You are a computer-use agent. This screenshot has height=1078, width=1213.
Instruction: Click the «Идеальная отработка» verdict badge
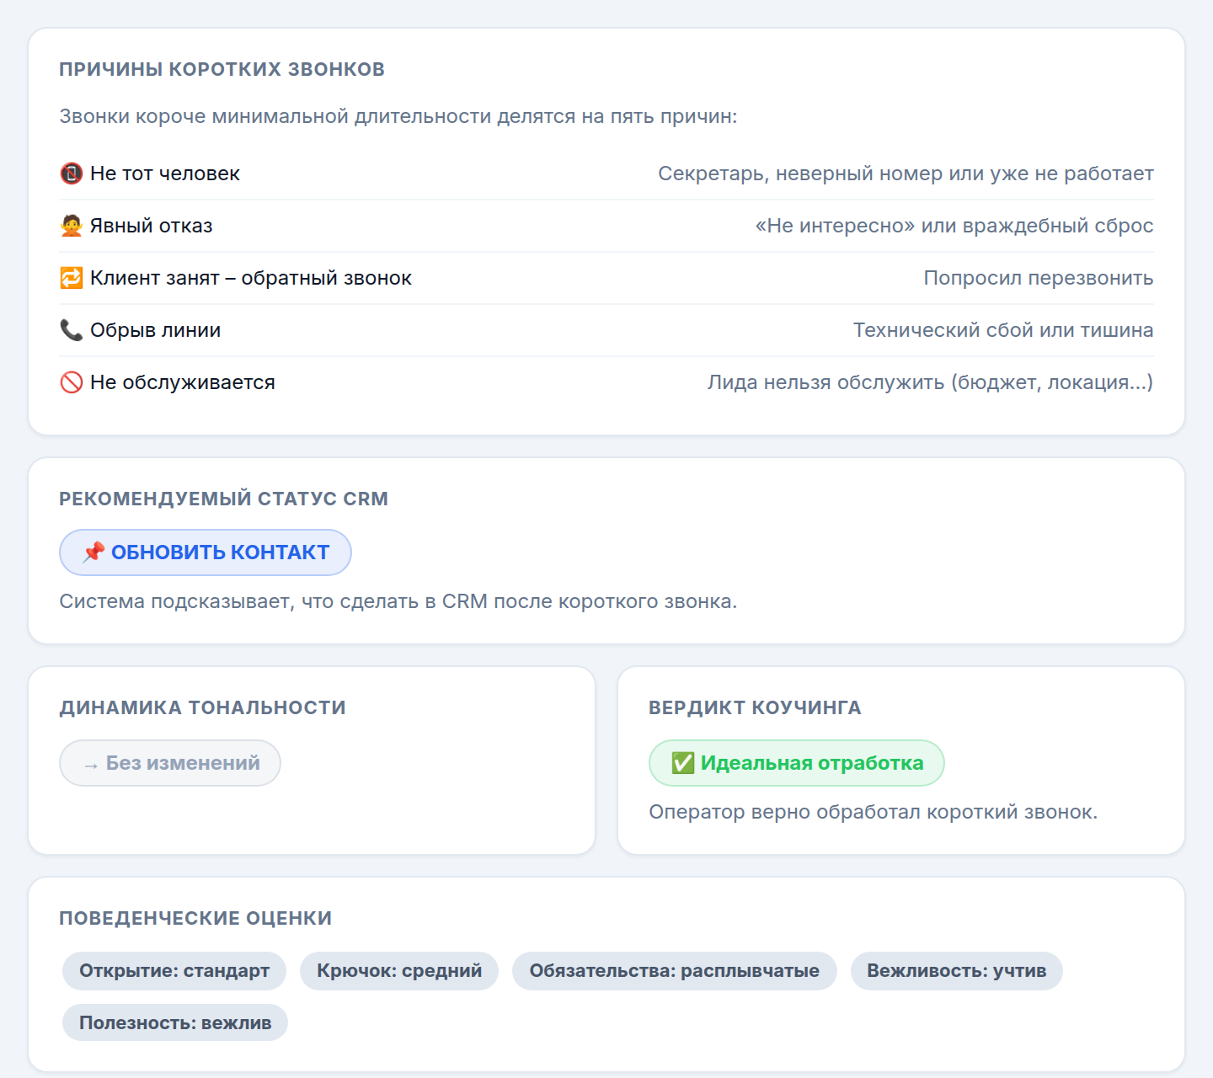click(797, 763)
